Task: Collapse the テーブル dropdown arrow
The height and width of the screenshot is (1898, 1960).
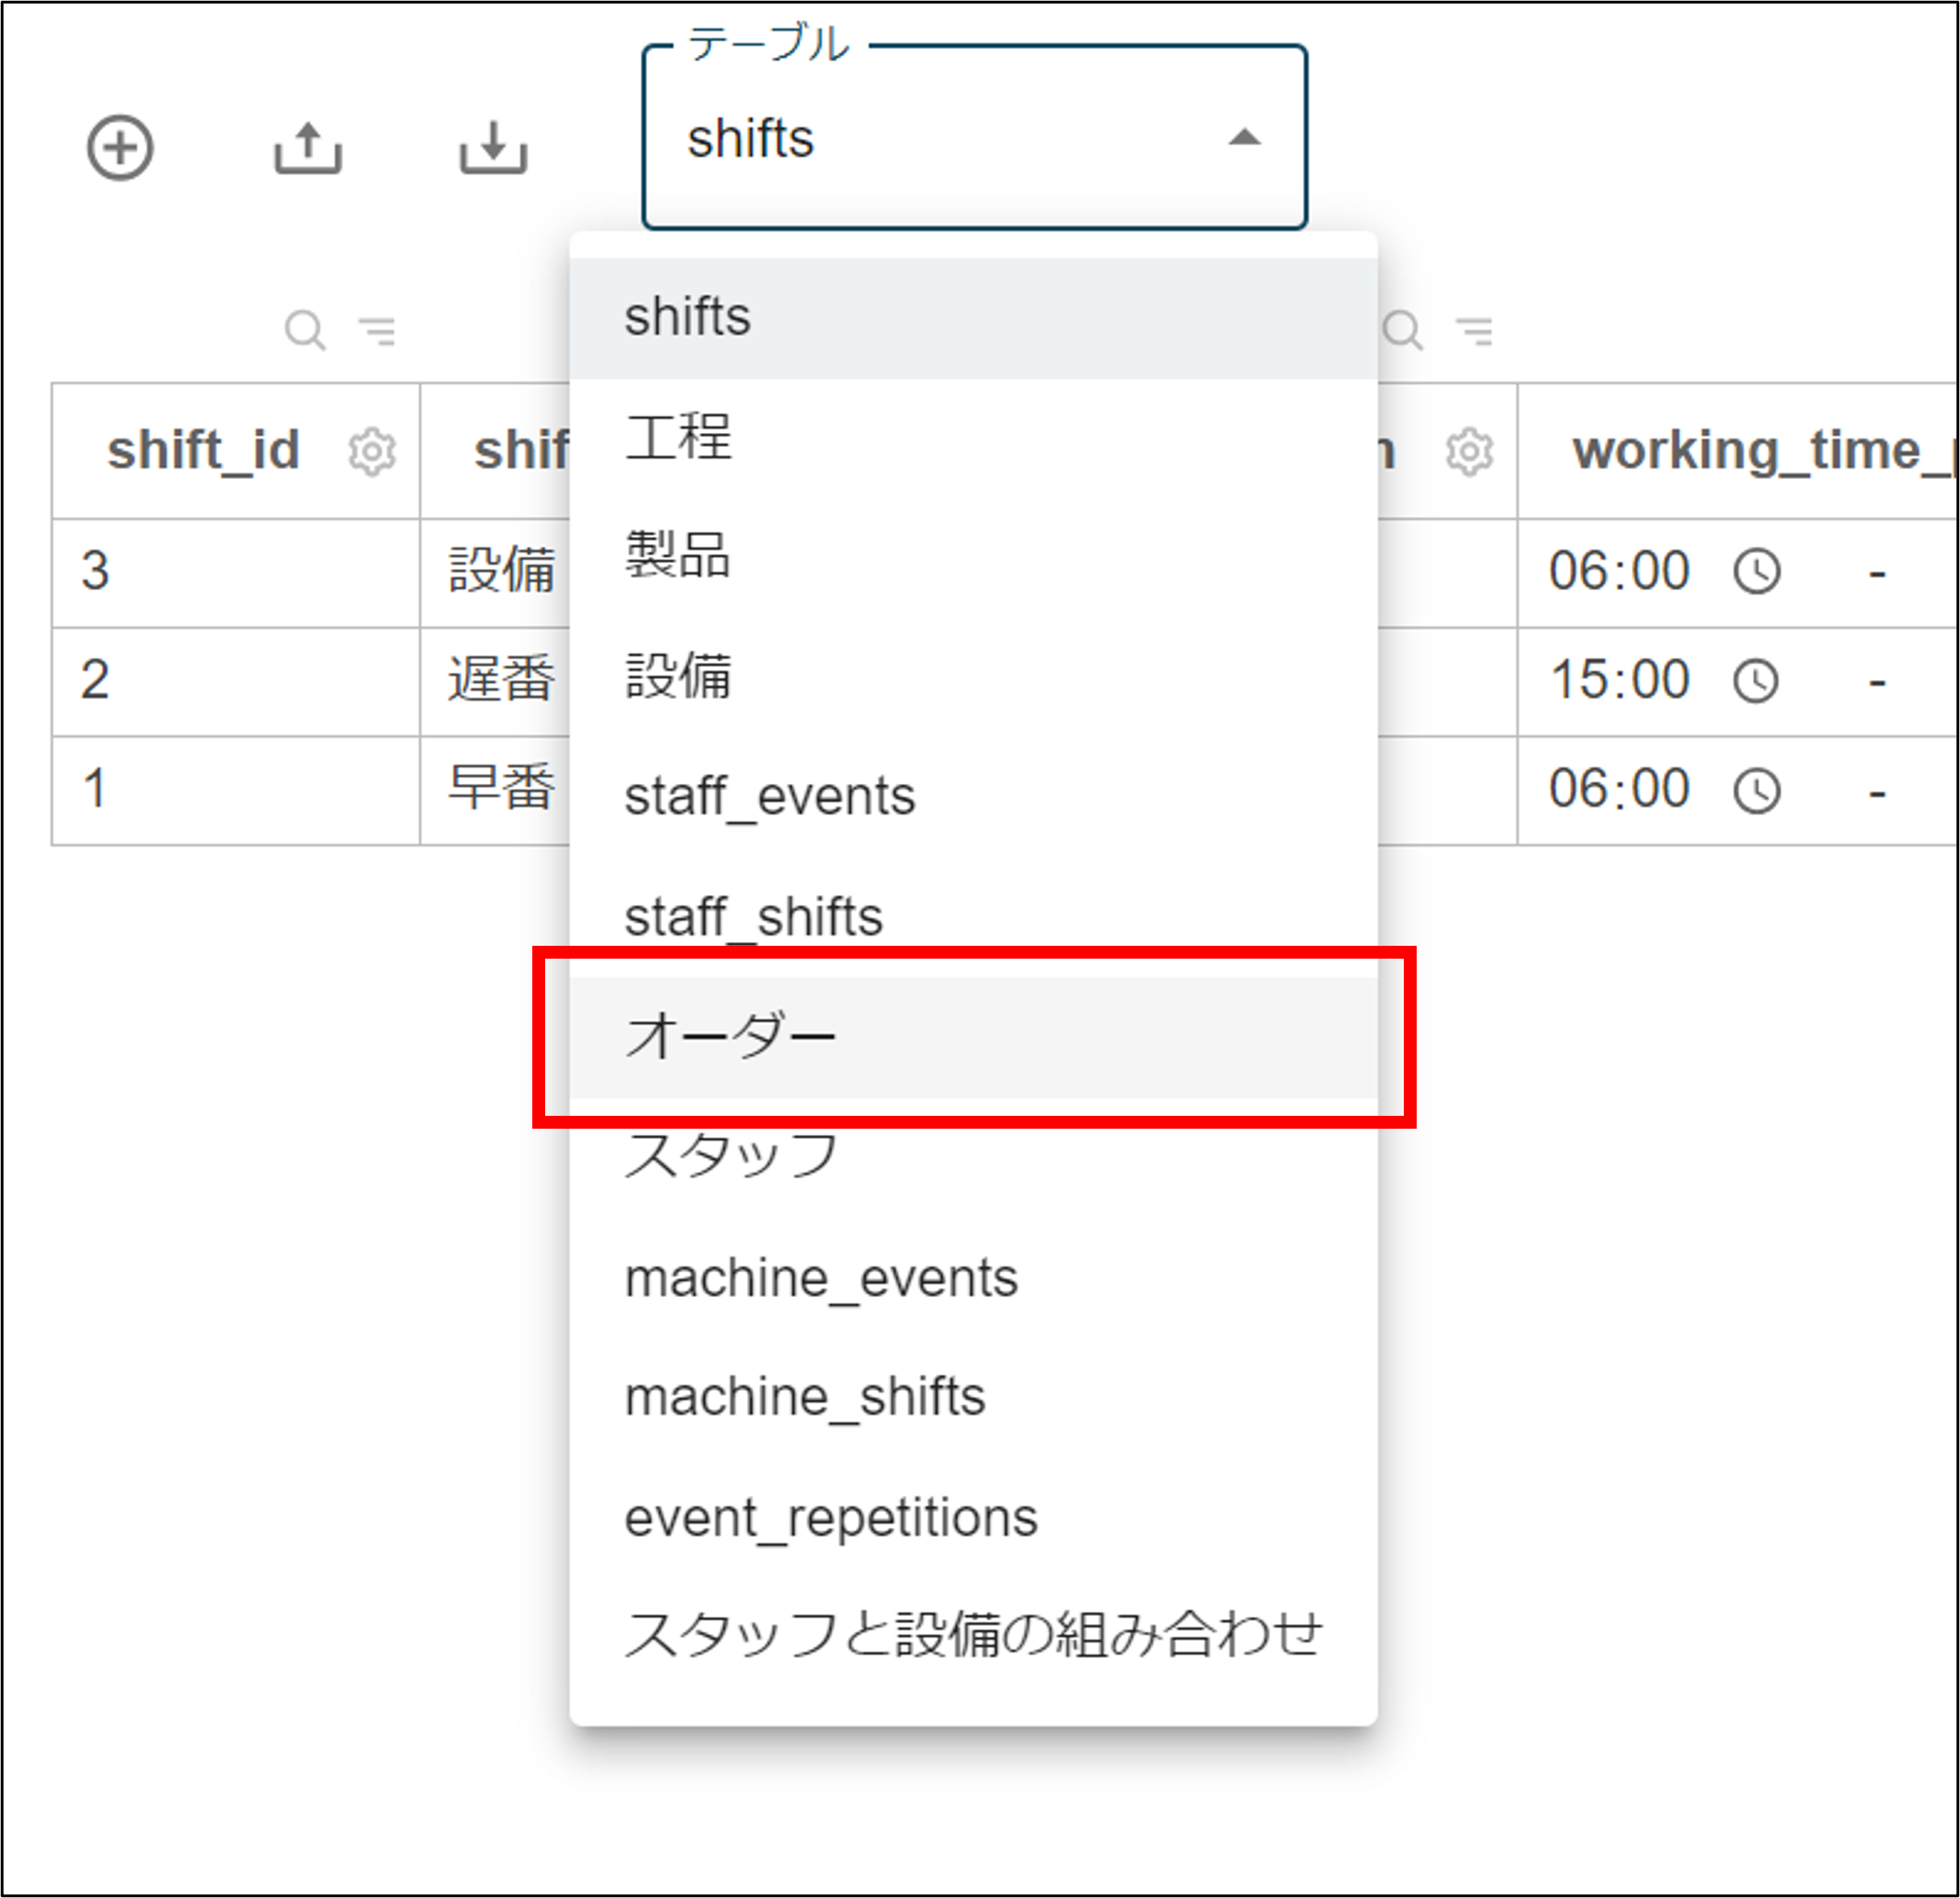Action: pos(1244,137)
